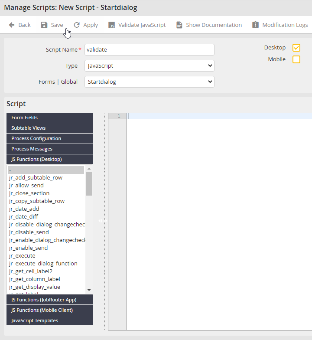Switch to the Forms option label
This screenshot has width=312, height=340.
coord(47,82)
